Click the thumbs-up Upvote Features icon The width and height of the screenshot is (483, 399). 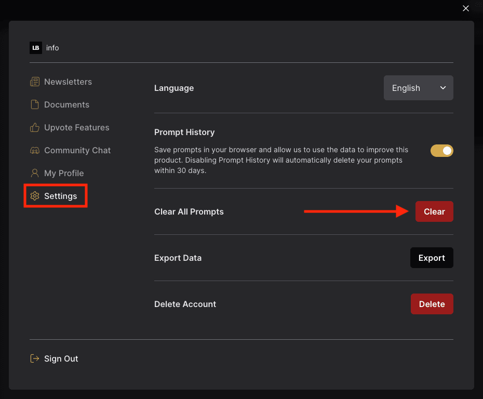pos(35,127)
